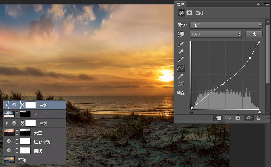Switch to the mask icon in Properties
271x167 pixels.
(x=189, y=13)
